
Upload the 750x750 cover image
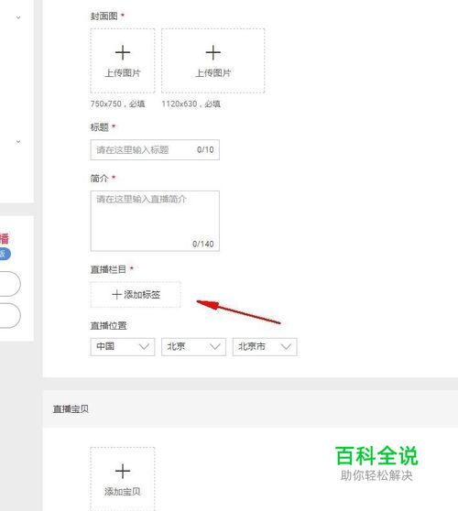pyautogui.click(x=123, y=60)
